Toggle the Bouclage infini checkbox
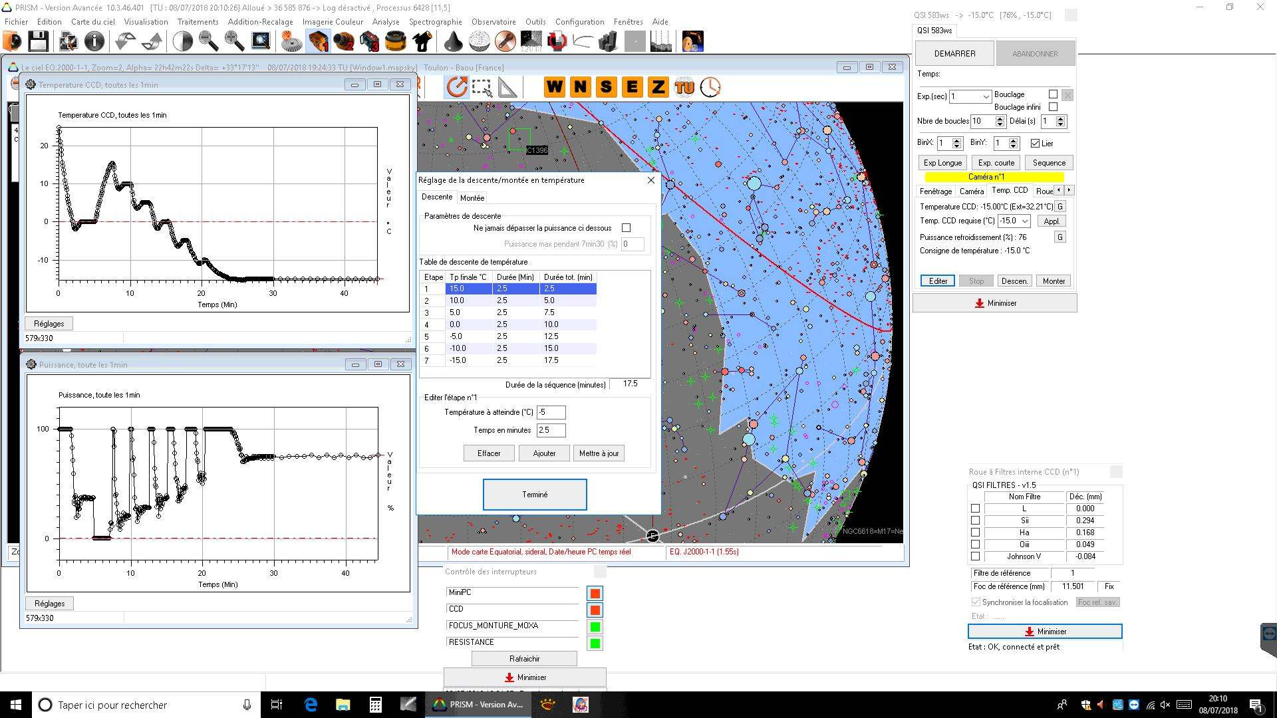 coord(1053,107)
